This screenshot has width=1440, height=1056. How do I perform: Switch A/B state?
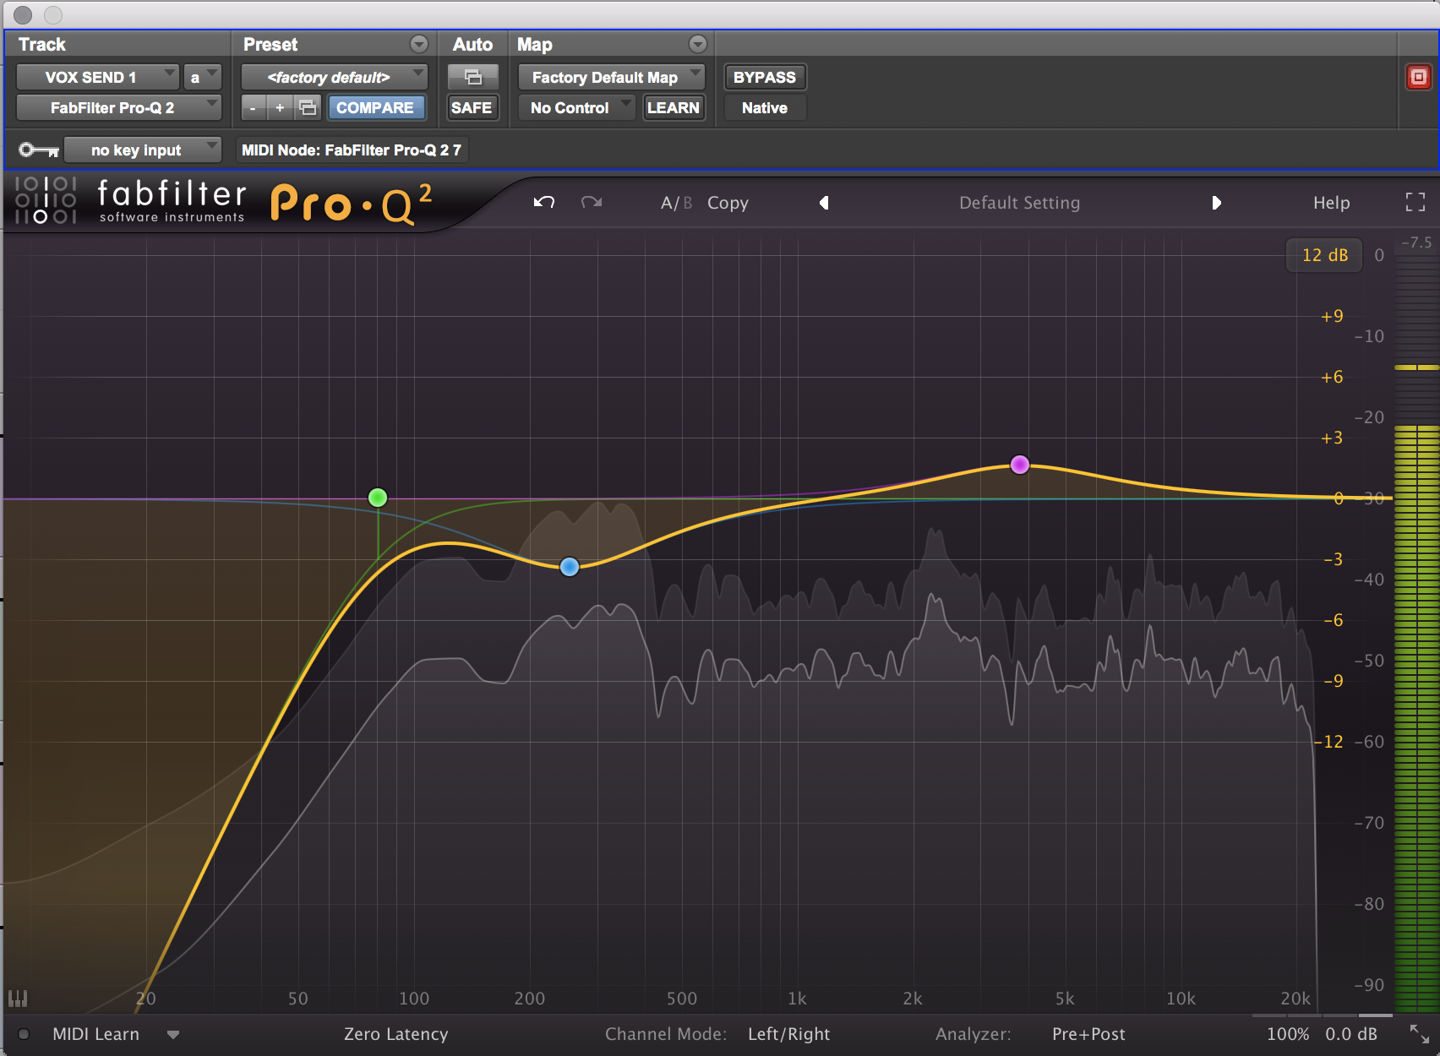click(x=676, y=203)
